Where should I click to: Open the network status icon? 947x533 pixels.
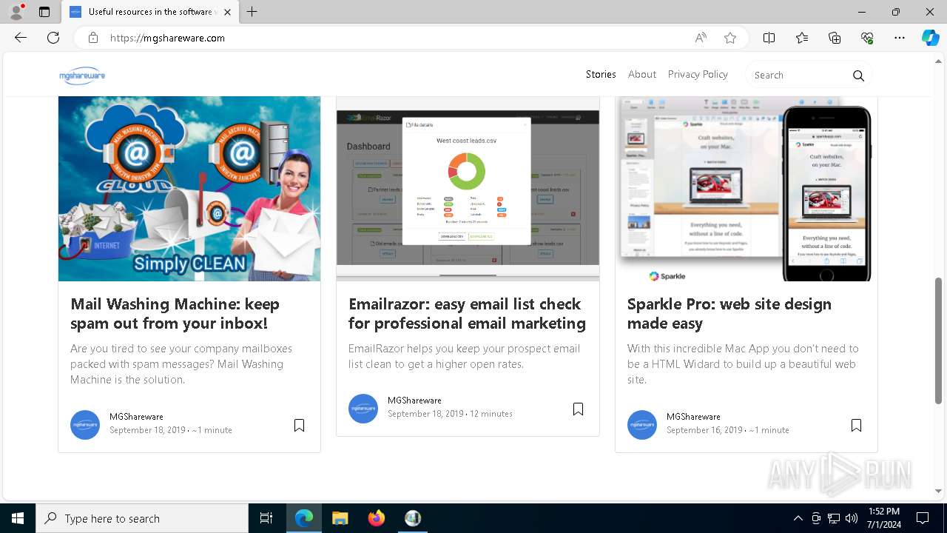pos(834,518)
